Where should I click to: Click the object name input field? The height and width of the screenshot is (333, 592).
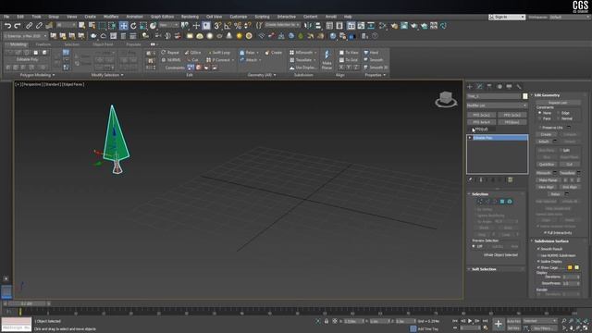point(494,96)
